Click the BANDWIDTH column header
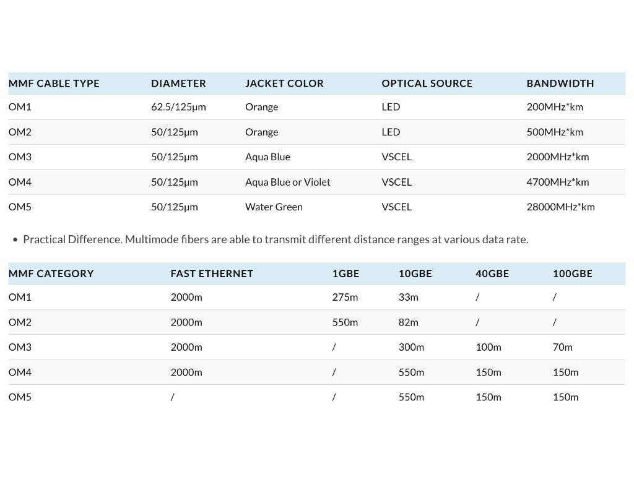634x495 pixels. click(x=560, y=84)
